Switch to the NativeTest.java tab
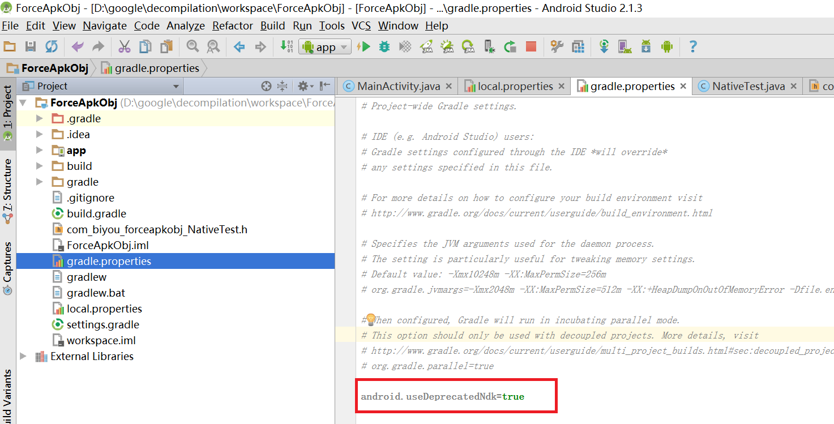Screen dimensions: 834x424 pos(749,86)
